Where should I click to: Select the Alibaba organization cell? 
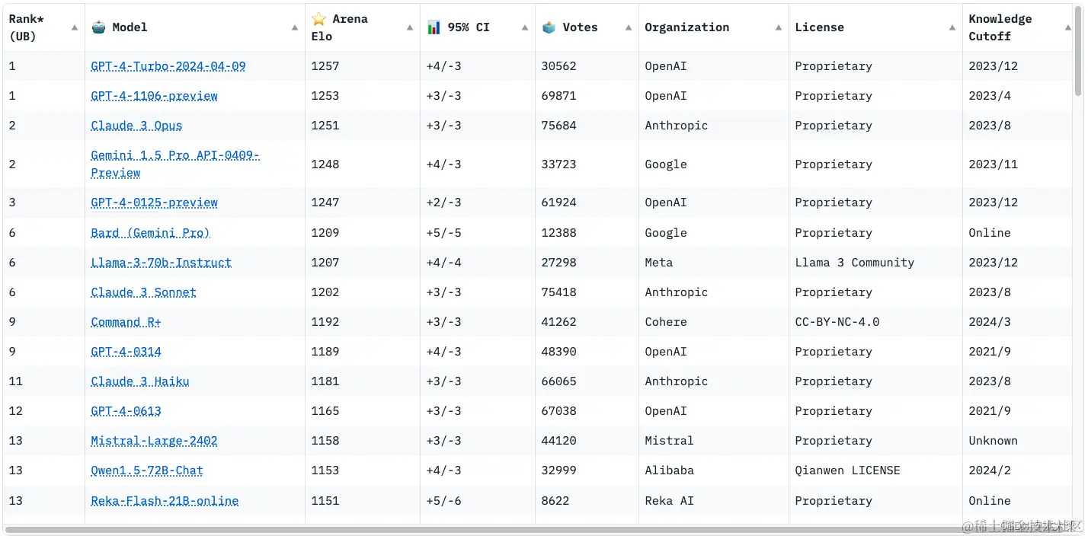click(x=670, y=470)
